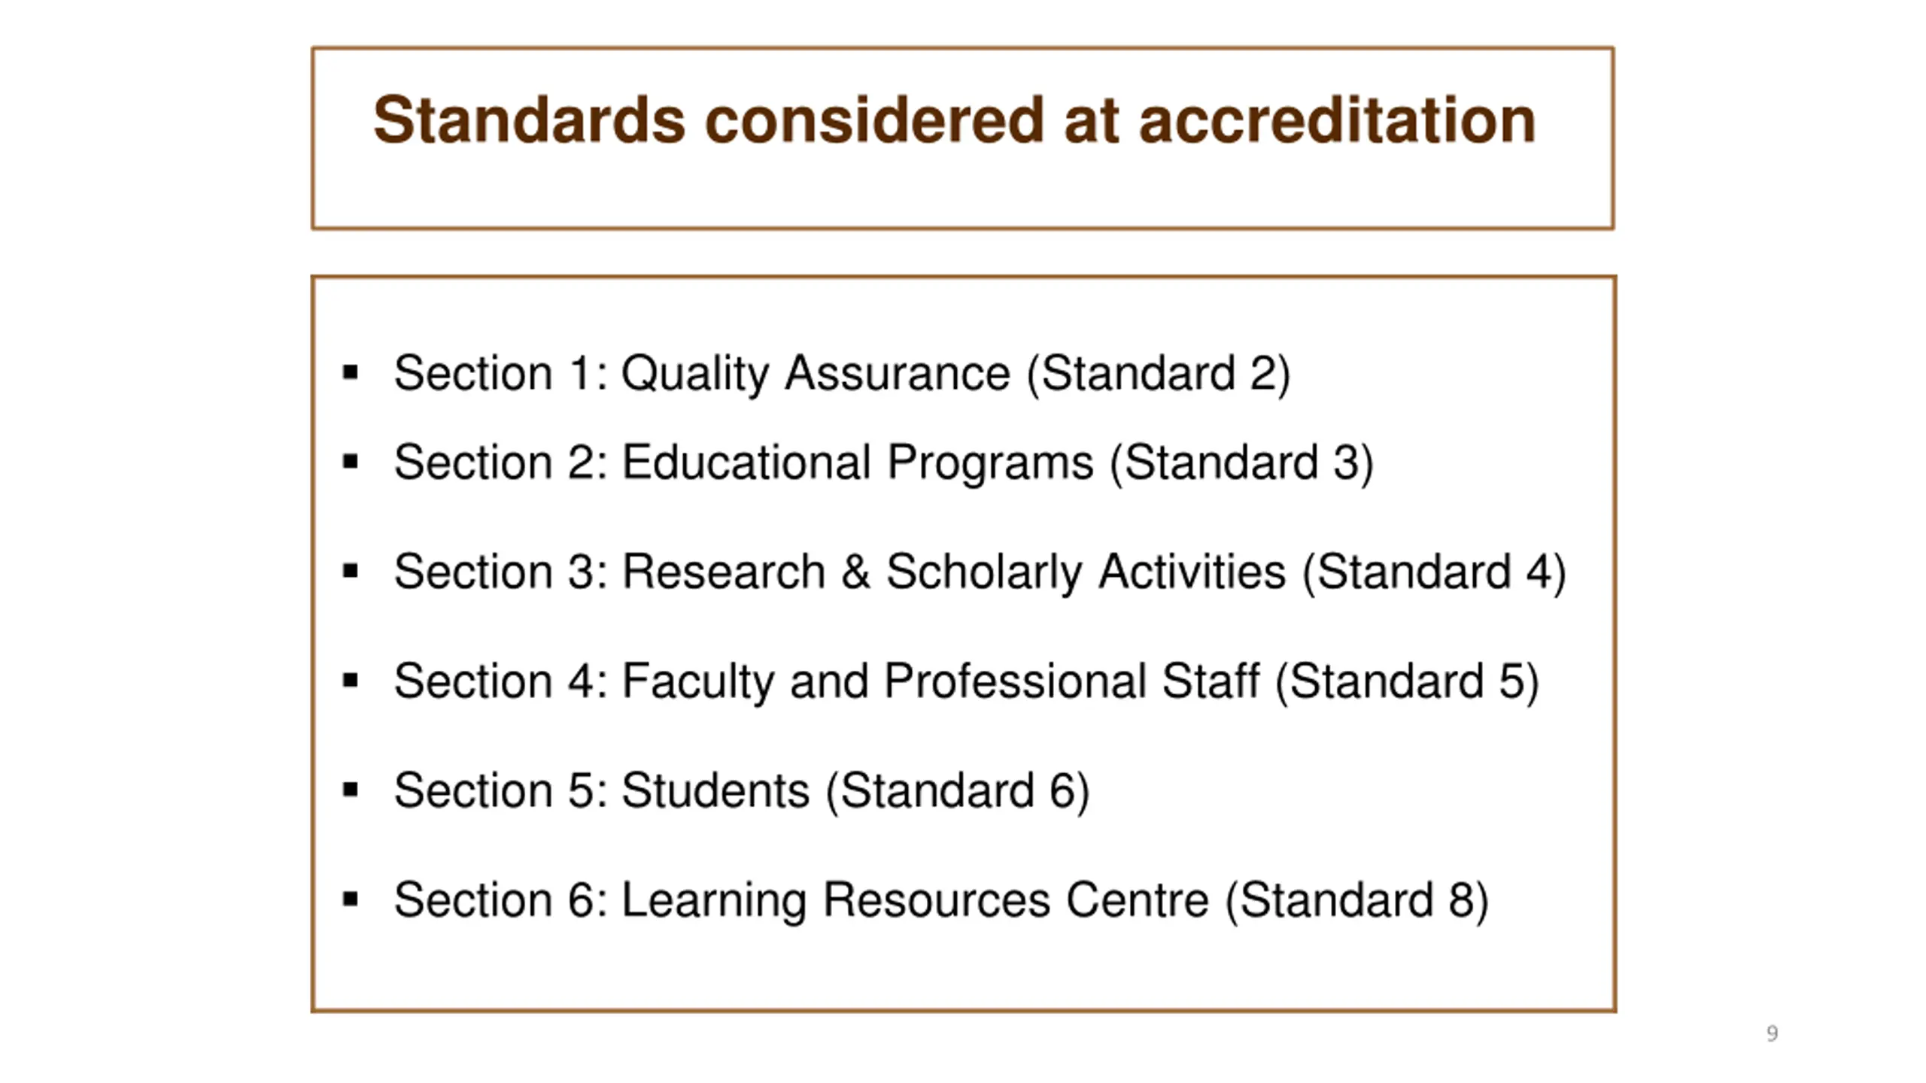The width and height of the screenshot is (1926, 1083).
Task: Click the '(Standard 4)' label
Action: coord(1435,572)
